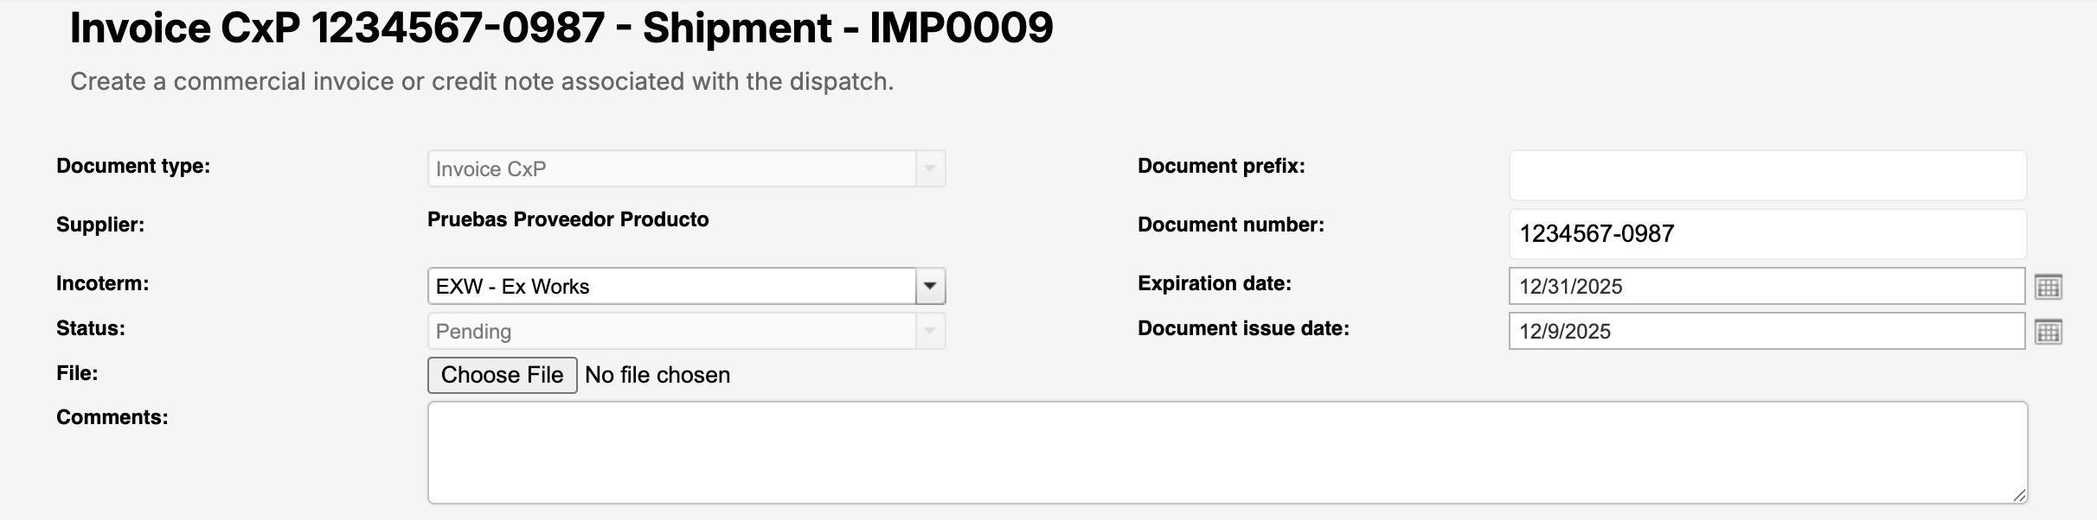Click the Expiration date field showing 12/31/2025
The image size is (2097, 520).
point(1765,287)
